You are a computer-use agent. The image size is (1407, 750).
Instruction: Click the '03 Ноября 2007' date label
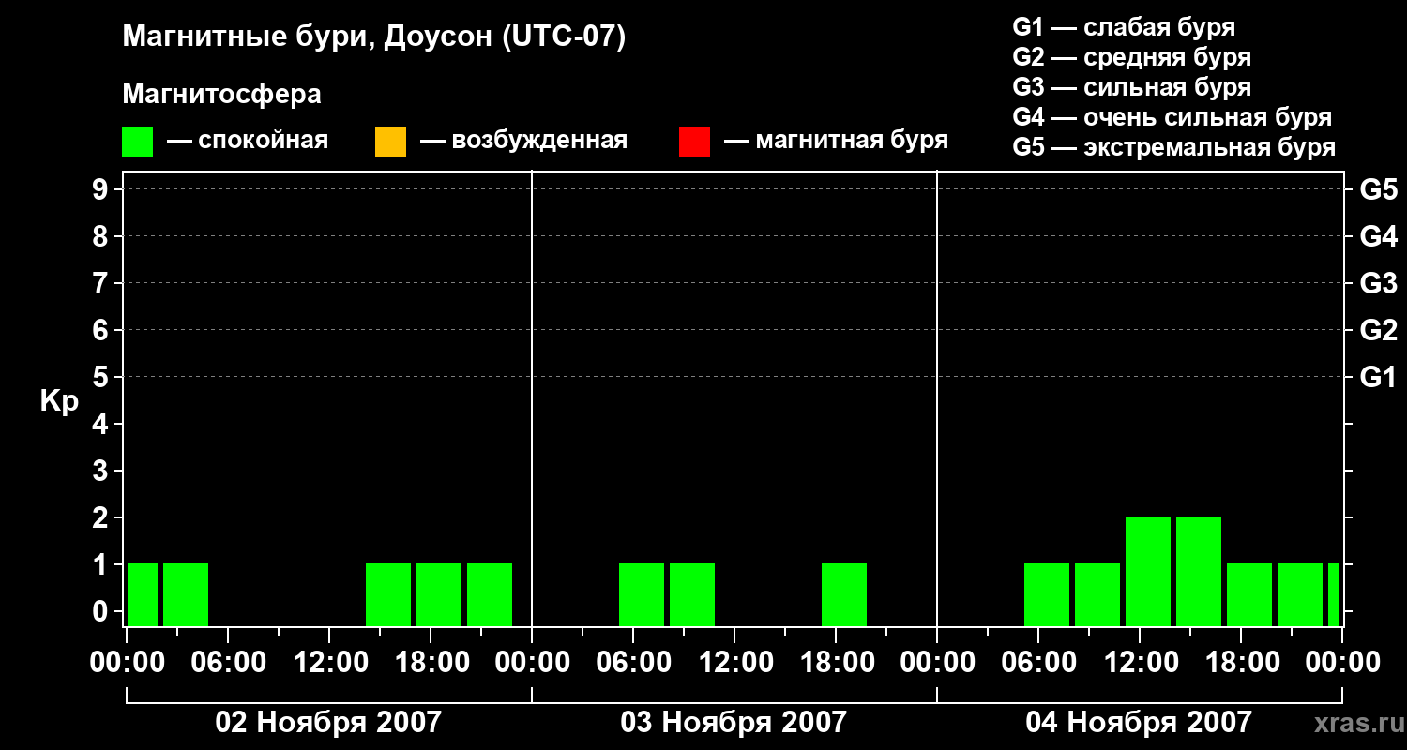click(x=734, y=722)
